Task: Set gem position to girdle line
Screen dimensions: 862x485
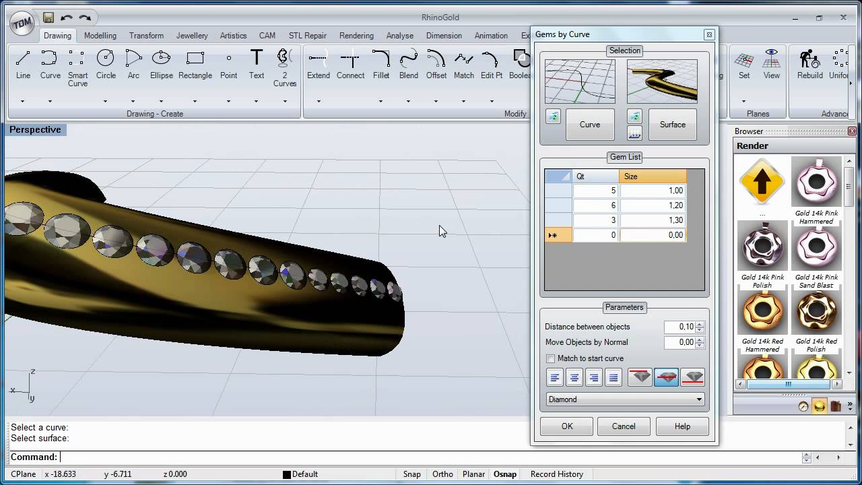Action: (x=667, y=377)
